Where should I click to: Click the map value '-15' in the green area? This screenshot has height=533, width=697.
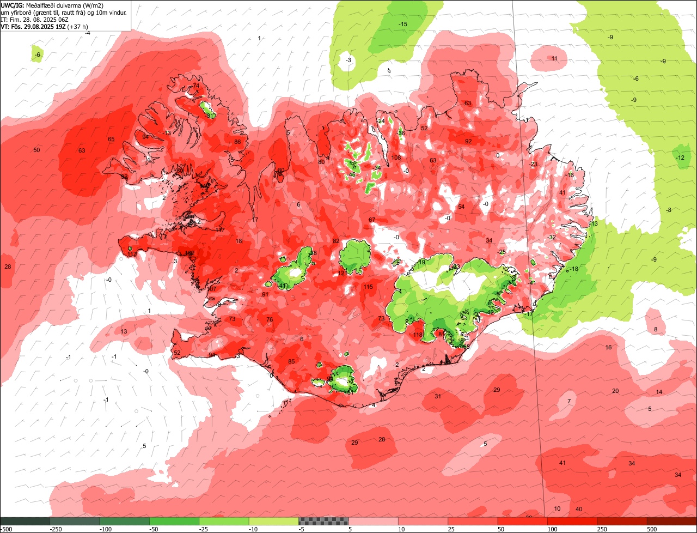pos(402,24)
